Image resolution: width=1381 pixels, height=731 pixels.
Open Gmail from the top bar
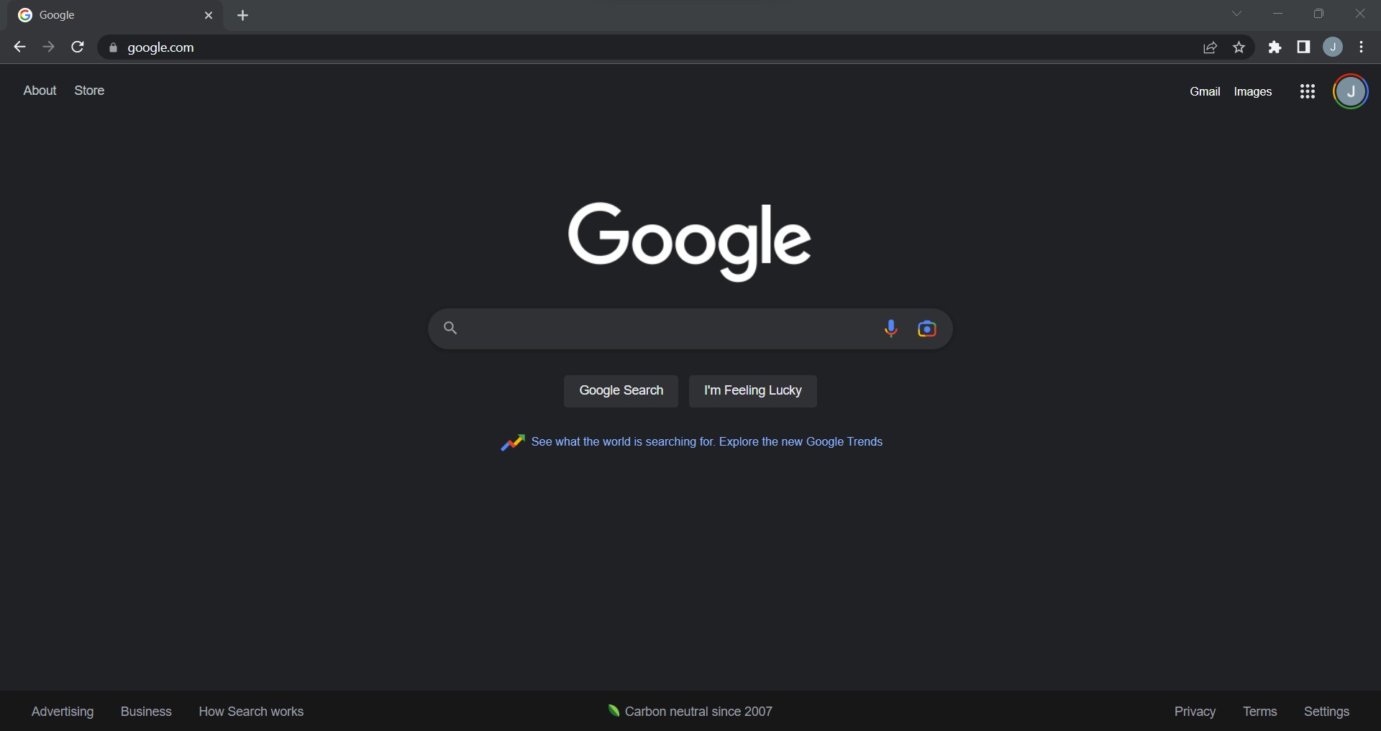pos(1205,91)
